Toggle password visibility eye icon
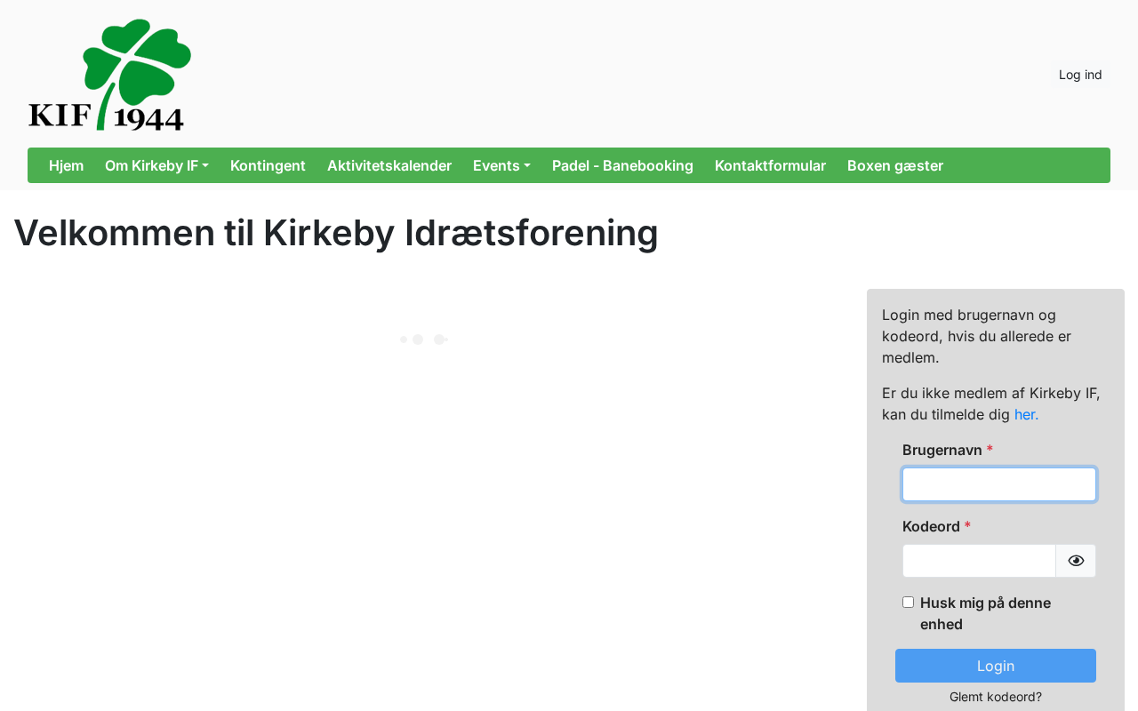 click(x=1076, y=561)
